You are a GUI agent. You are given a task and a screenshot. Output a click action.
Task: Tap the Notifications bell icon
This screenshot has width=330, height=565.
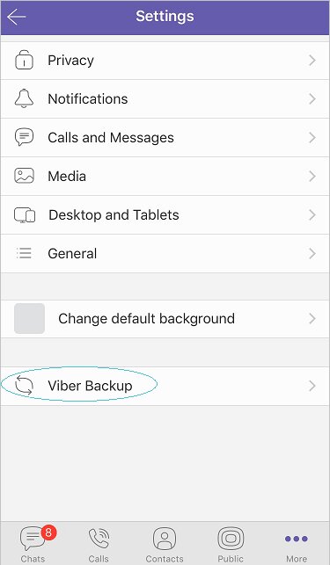click(24, 98)
